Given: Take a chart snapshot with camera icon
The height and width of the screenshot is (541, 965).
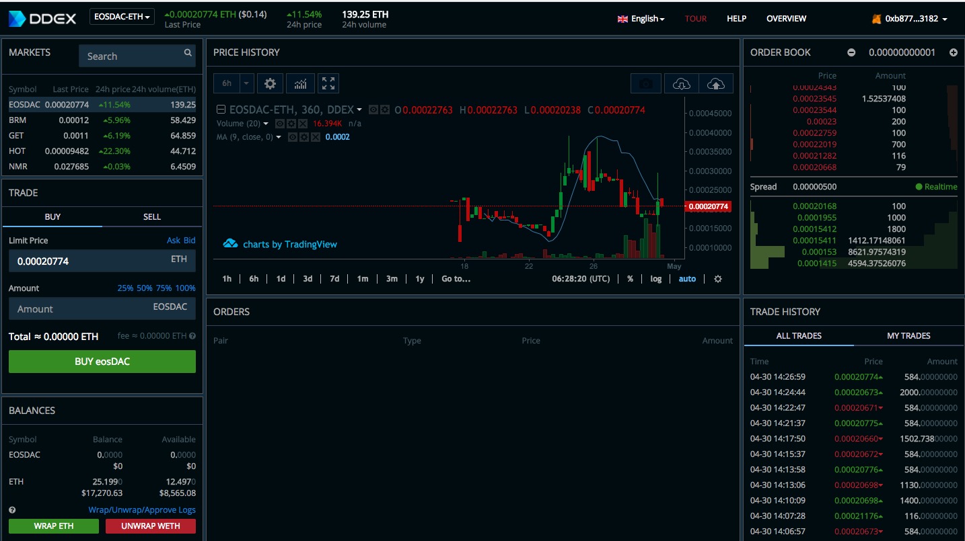Looking at the screenshot, I should click(647, 83).
